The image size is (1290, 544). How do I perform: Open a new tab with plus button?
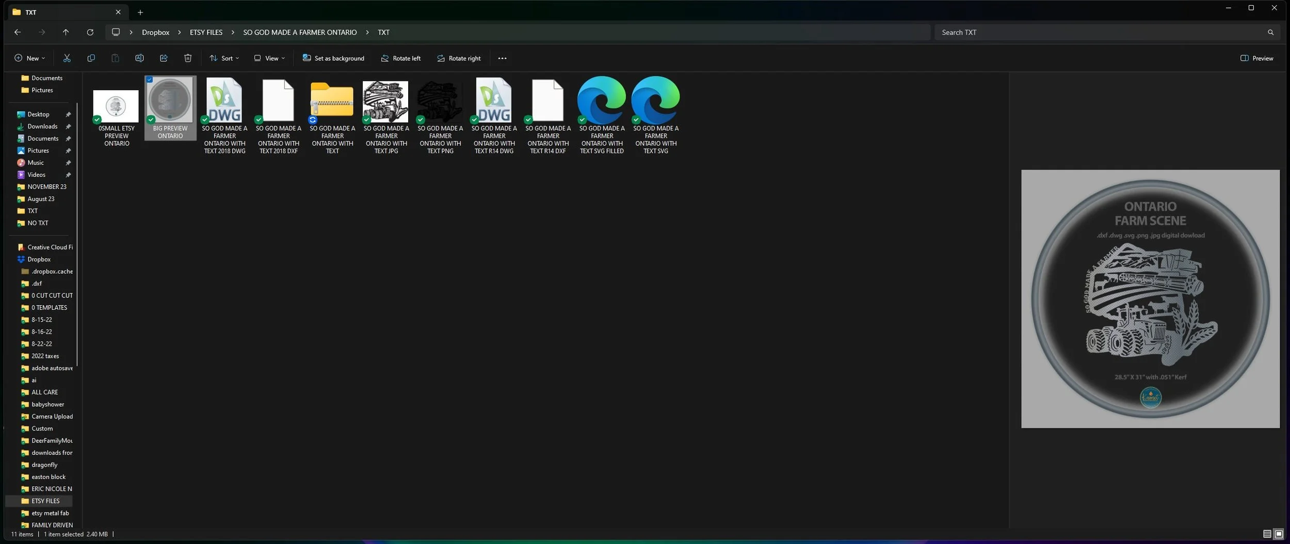pos(140,12)
